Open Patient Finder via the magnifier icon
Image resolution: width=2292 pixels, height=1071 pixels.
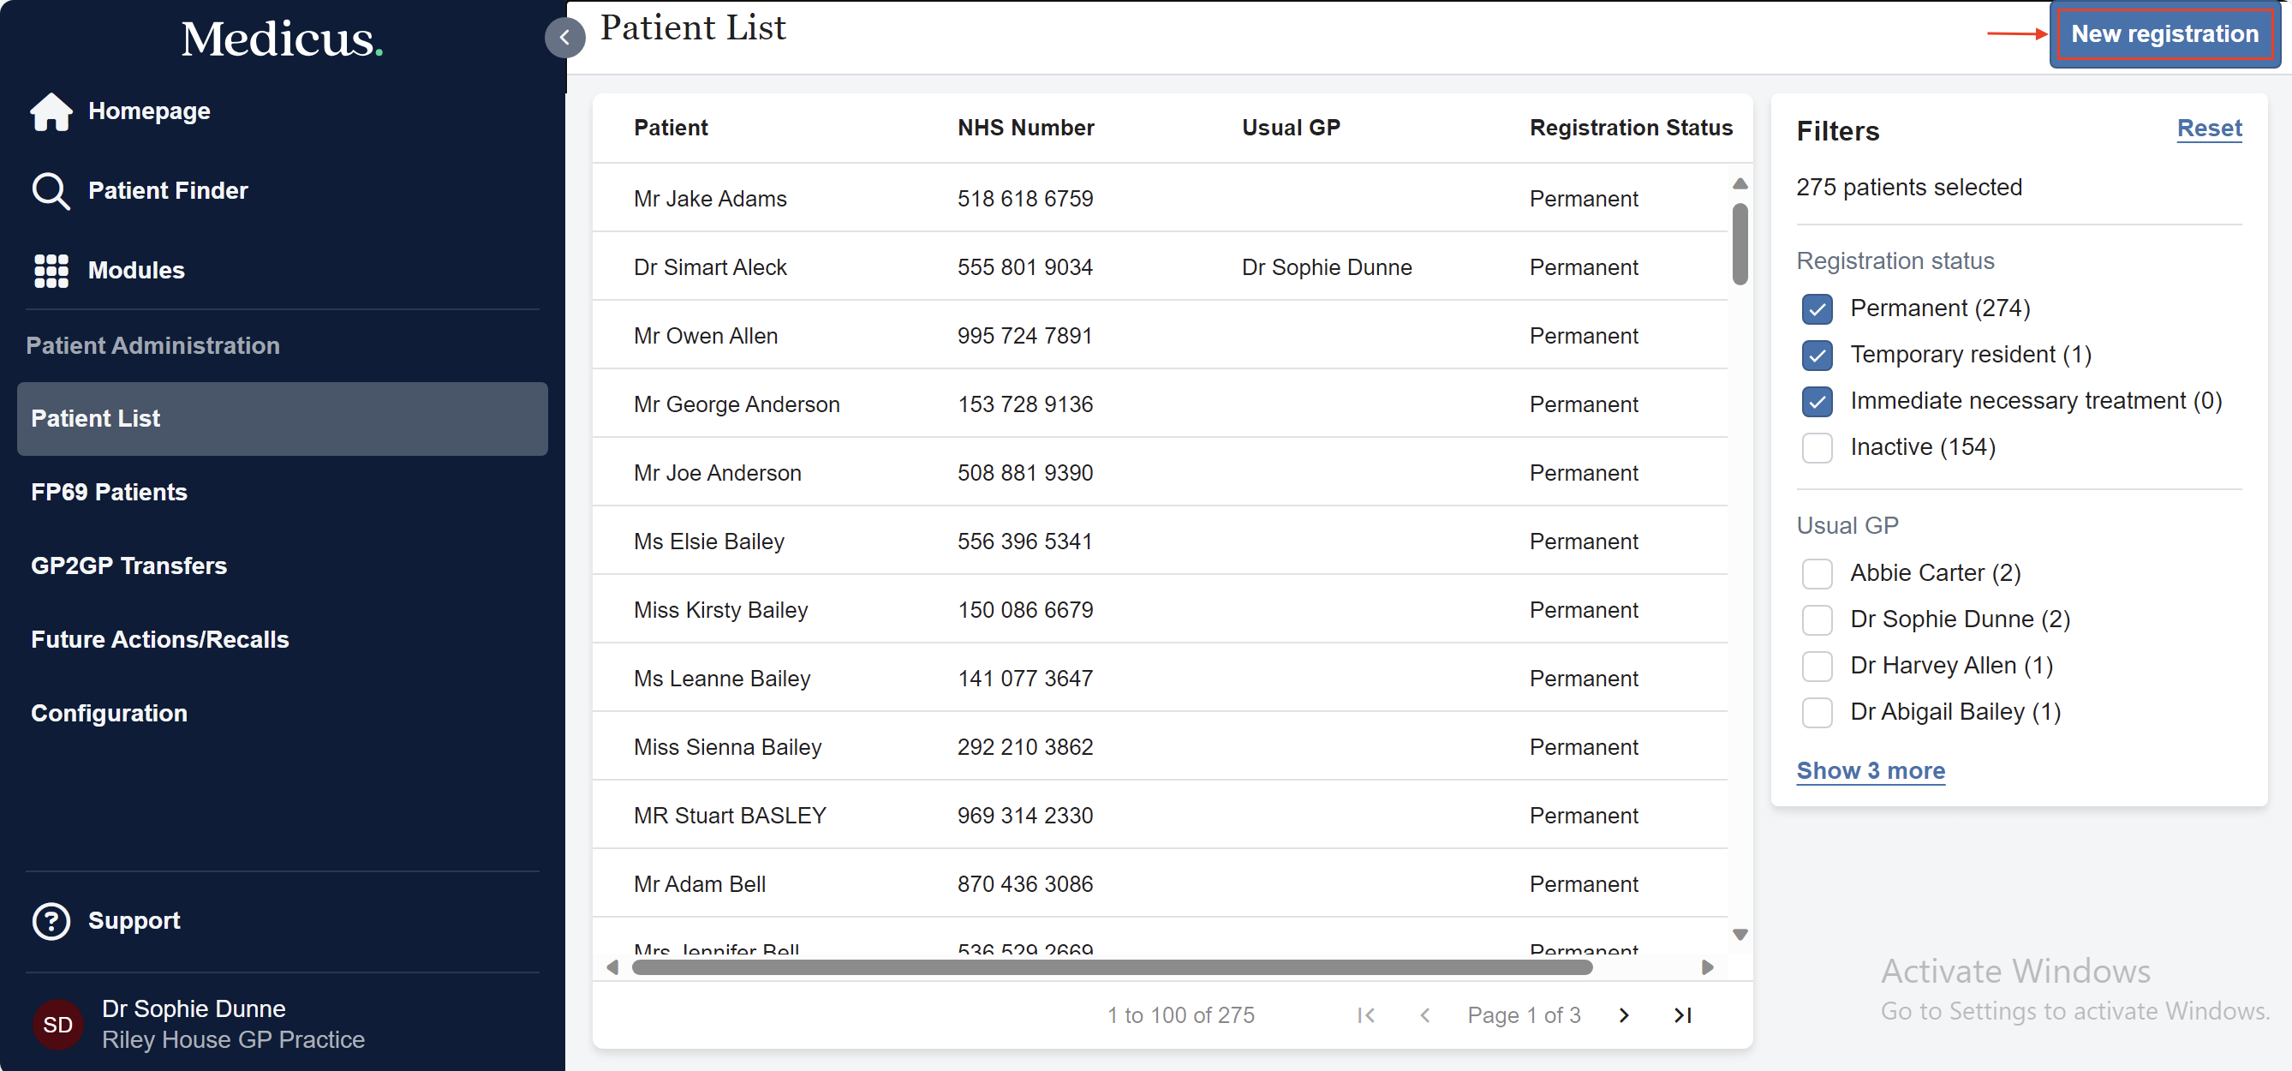coord(51,189)
